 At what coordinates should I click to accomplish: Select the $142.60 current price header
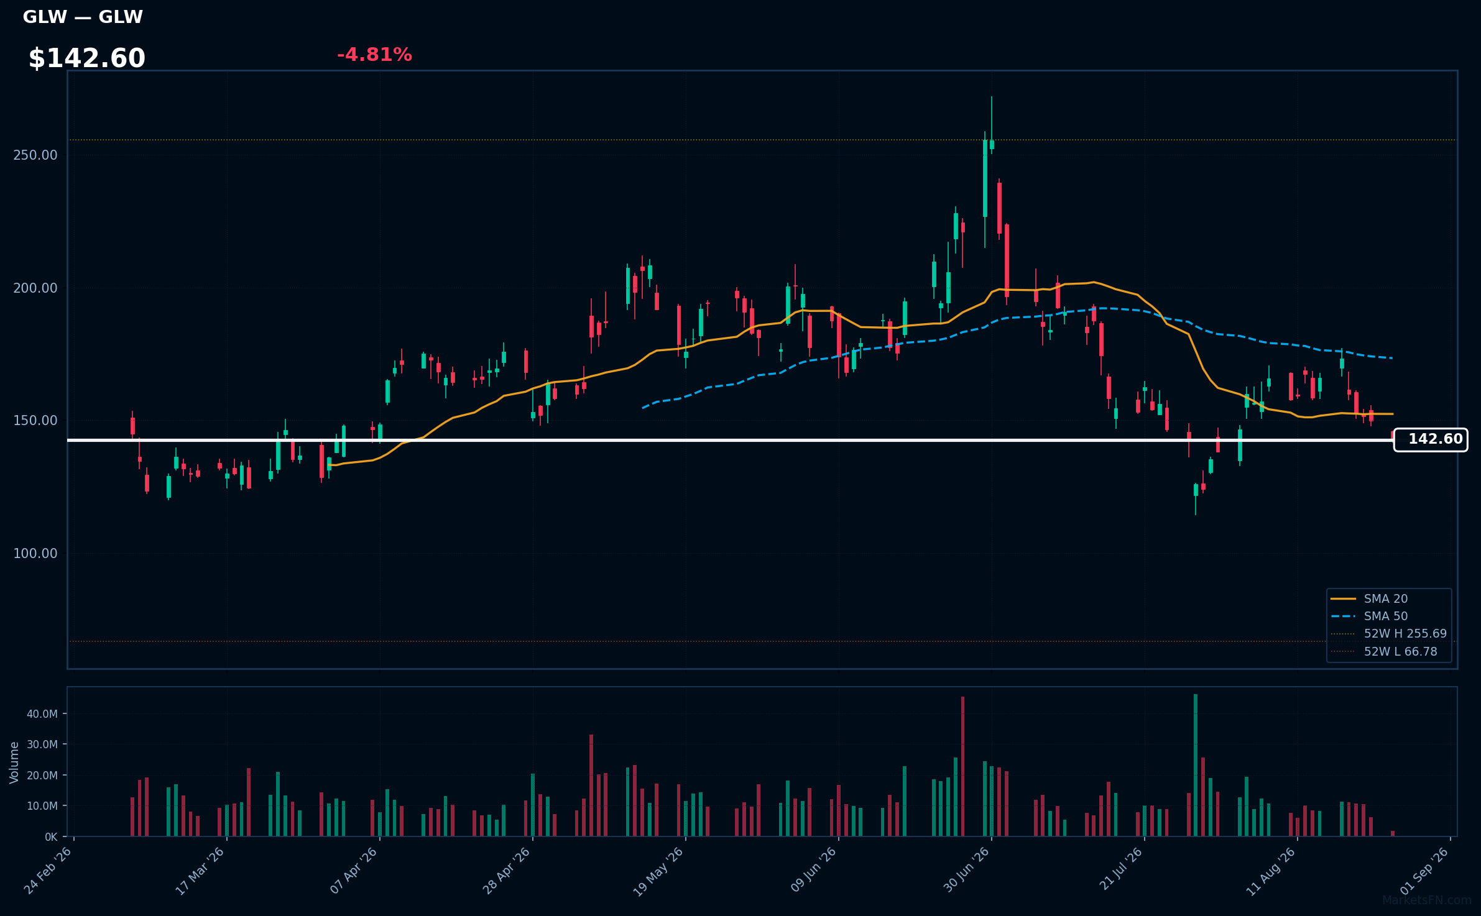[x=87, y=58]
